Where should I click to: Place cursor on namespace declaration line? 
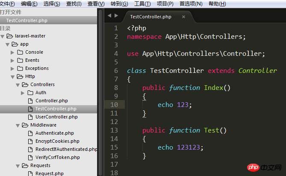tap(186, 37)
